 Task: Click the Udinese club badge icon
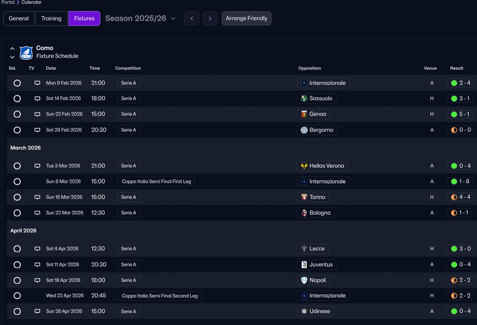tap(304, 311)
